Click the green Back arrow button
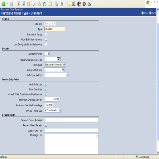159x159 pixels. pyautogui.click(x=3, y=4)
